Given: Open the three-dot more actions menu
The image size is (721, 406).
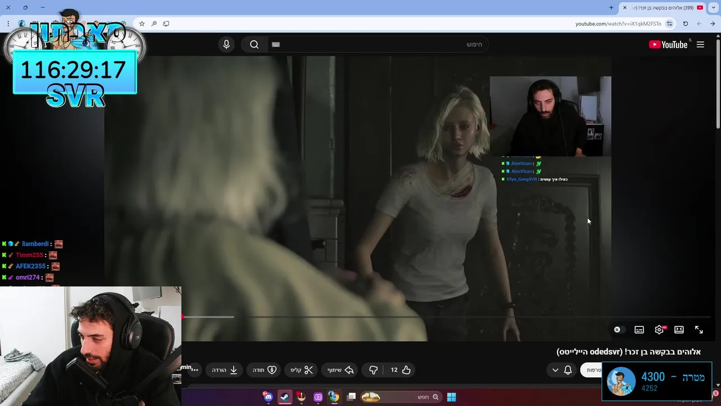Looking at the screenshot, I should click(195, 370).
